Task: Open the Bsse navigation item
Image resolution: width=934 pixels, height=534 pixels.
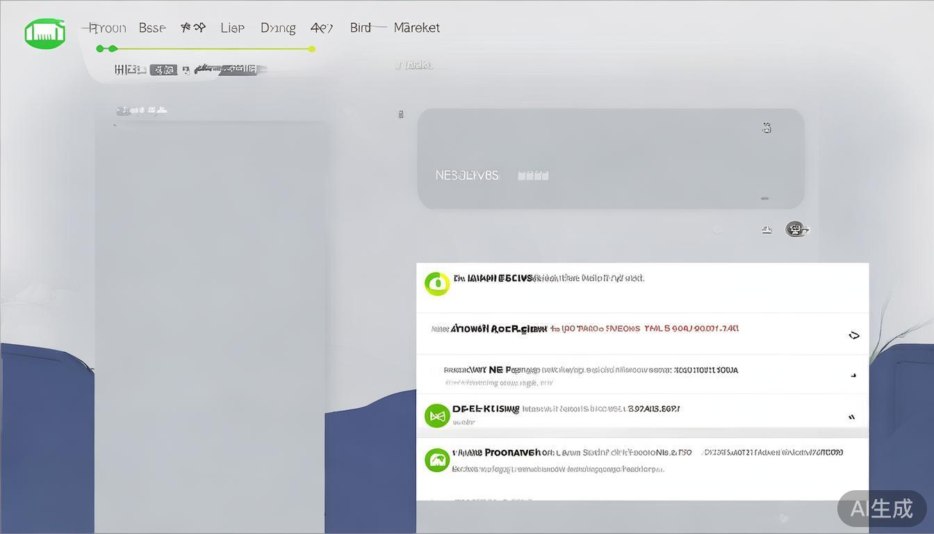Action: [151, 28]
